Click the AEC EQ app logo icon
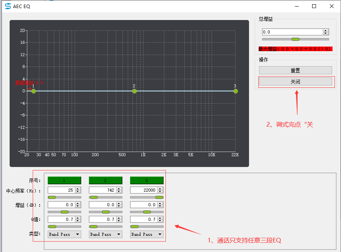341x252 pixels. [8, 6]
